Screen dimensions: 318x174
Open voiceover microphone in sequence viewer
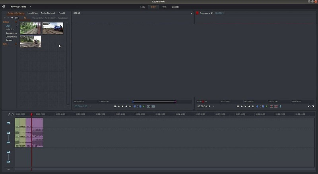[x=281, y=106]
